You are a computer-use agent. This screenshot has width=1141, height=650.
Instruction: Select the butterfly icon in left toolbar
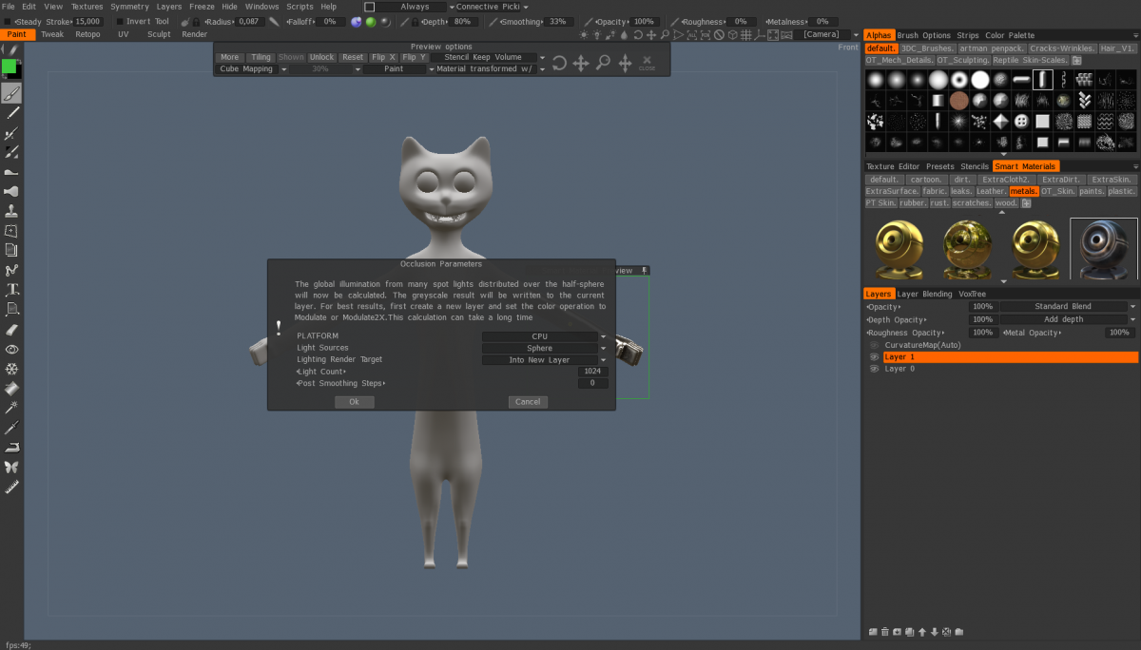click(11, 467)
